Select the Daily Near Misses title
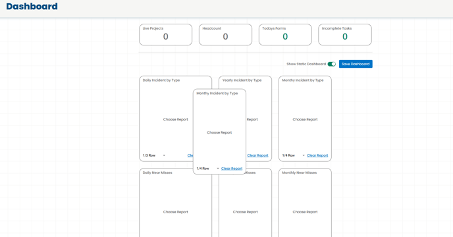Screen dimensions: 453x237 point(157,173)
